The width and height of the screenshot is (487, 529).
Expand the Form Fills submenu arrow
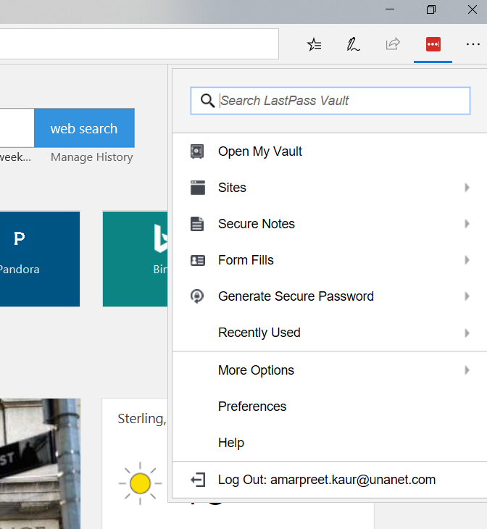[x=467, y=260]
